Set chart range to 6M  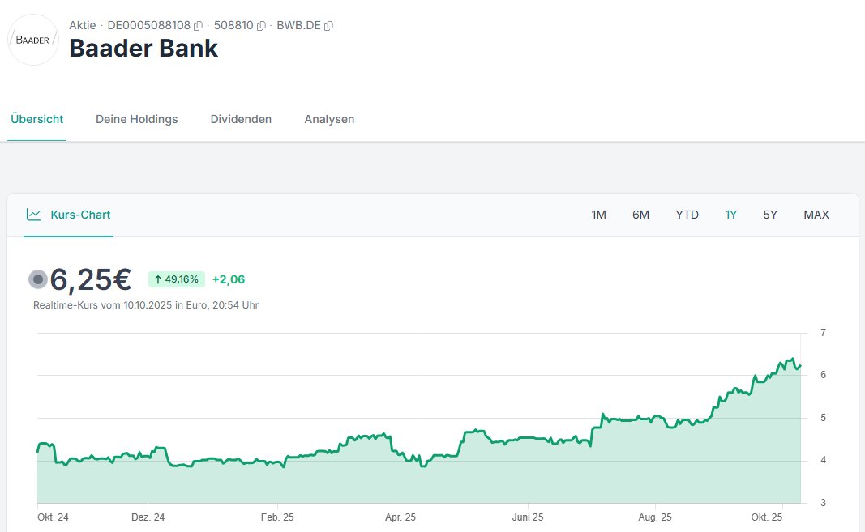640,215
